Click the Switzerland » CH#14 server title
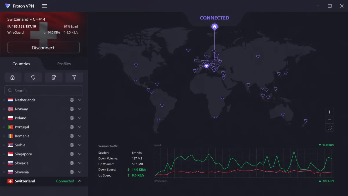This screenshot has width=348, height=196. 26,19
